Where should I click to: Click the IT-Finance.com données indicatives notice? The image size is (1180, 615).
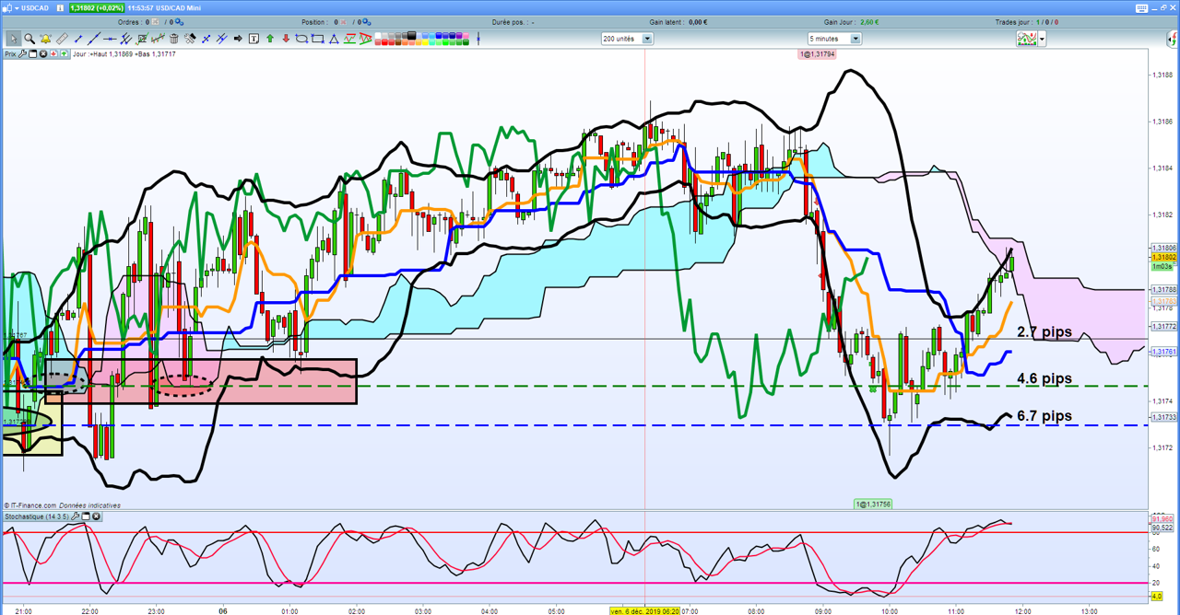tap(62, 505)
